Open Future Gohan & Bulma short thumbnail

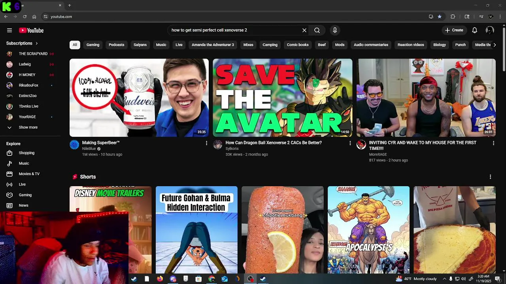coord(196,230)
